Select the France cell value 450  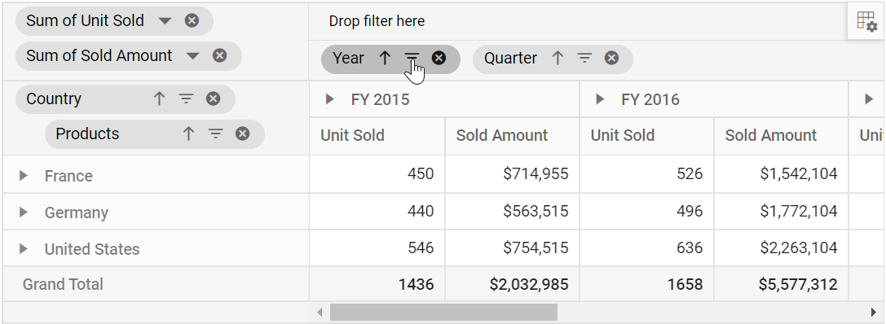[377, 174]
